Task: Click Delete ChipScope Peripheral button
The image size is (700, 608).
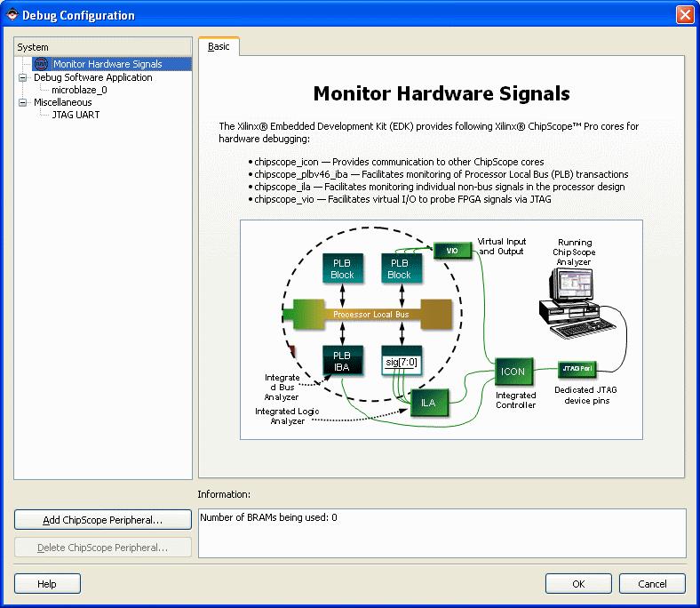Action: (103, 548)
